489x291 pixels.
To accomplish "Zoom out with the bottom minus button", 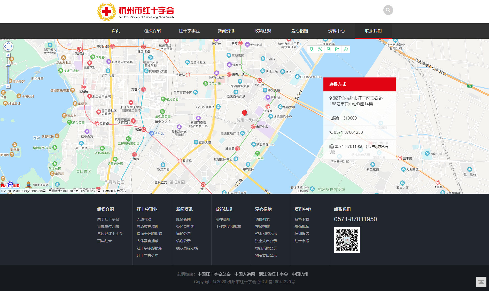I will coord(8,86).
